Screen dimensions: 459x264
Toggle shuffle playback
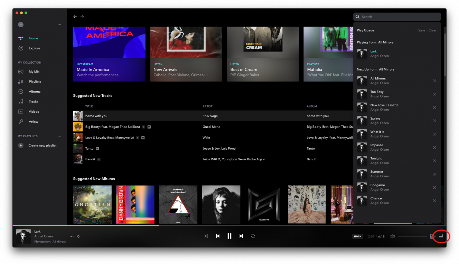206,236
